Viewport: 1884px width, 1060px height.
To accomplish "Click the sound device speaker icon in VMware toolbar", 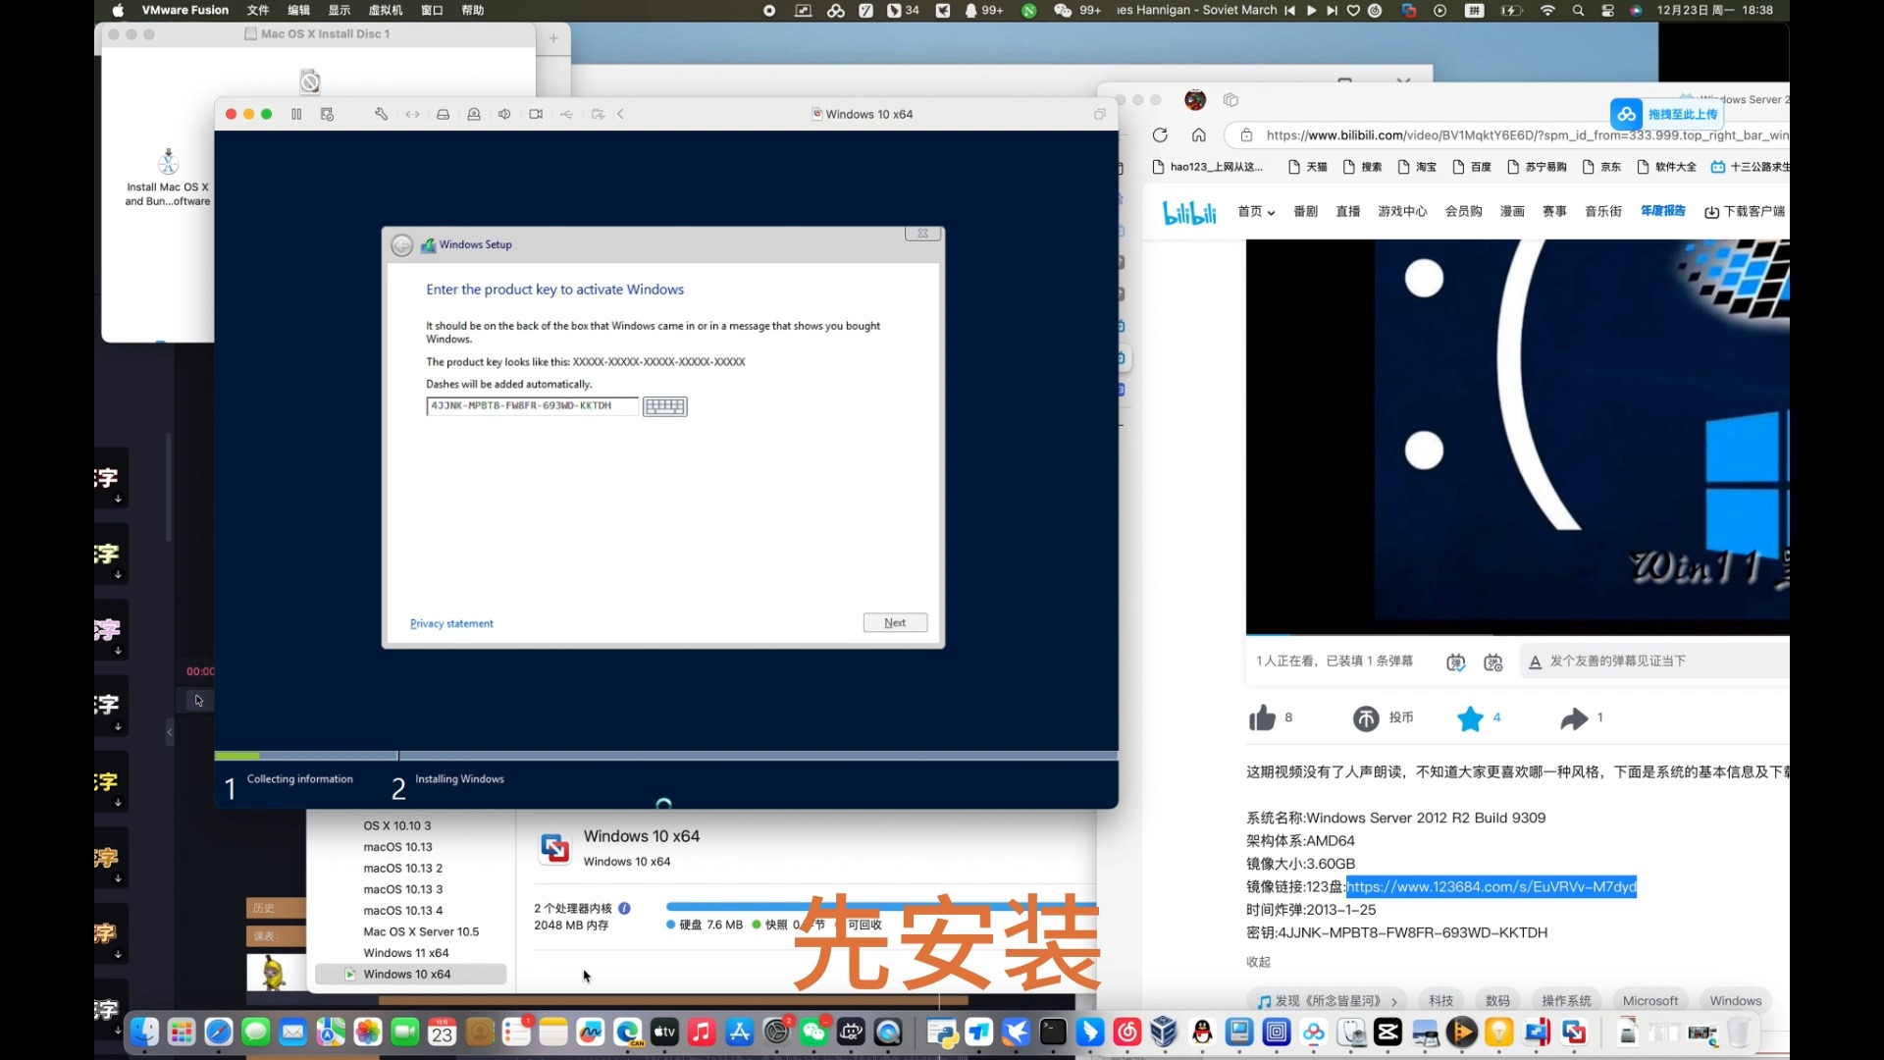I will (x=504, y=114).
